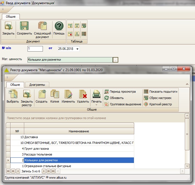Go to last record navigator button
Screen dimensions: 195x185
pyautogui.click(x=53, y=171)
